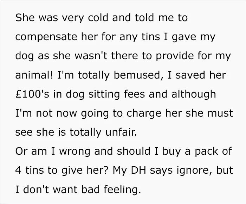This screenshot has height=204, width=246.
Task: Click the '£100's' amount in the paragraph
Action: pyautogui.click(x=32, y=94)
